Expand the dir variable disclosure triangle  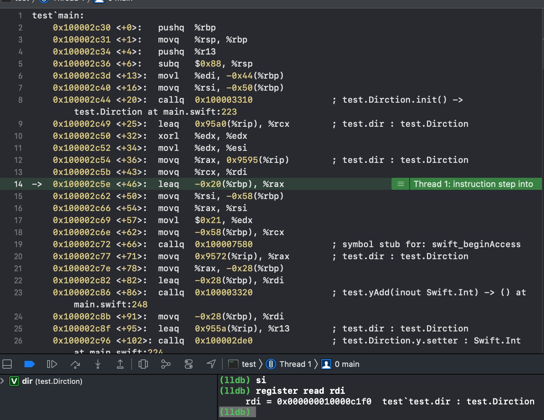click(3, 381)
